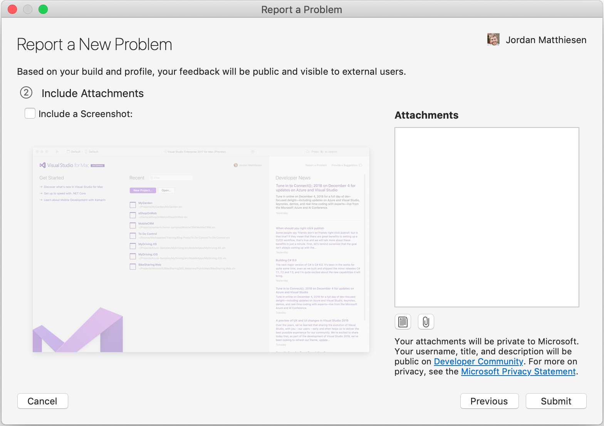This screenshot has width=604, height=426.
Task: Click the Include Attachments step heading
Action: pyautogui.click(x=92, y=93)
